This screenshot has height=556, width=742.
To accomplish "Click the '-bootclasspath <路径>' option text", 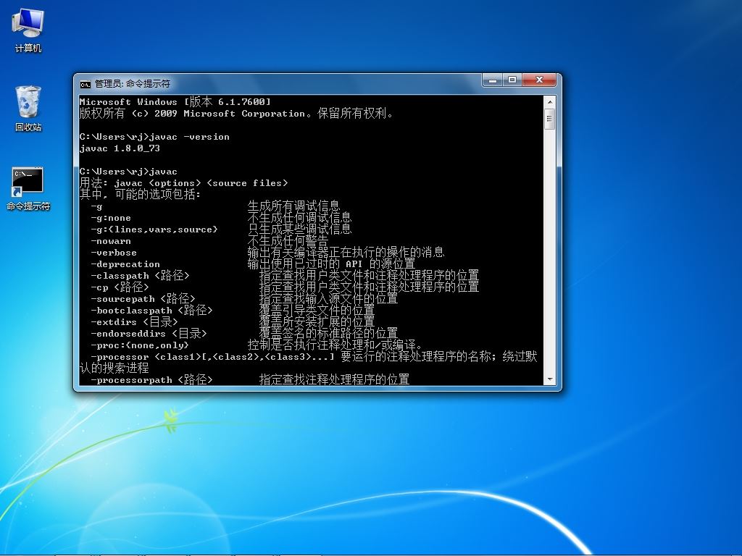I will [x=151, y=310].
